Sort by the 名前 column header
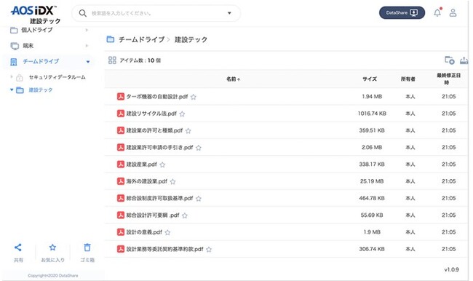The height and width of the screenshot is (281, 473). (x=233, y=79)
